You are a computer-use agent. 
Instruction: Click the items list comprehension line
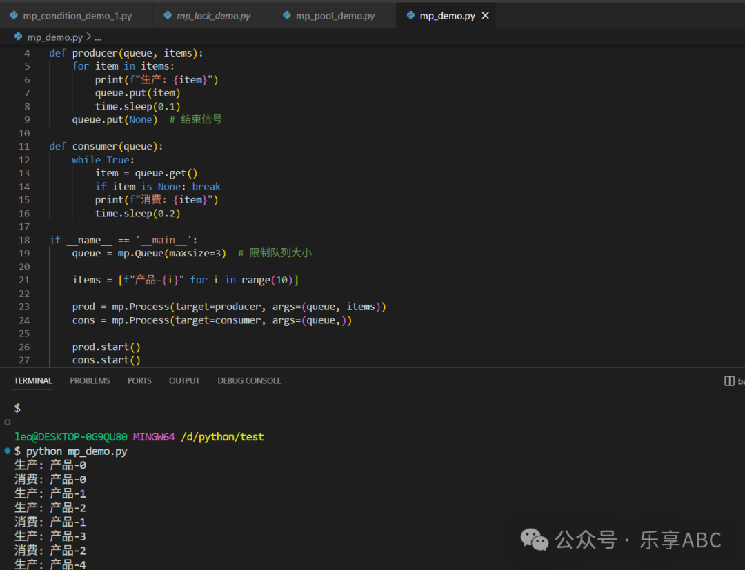coord(186,280)
